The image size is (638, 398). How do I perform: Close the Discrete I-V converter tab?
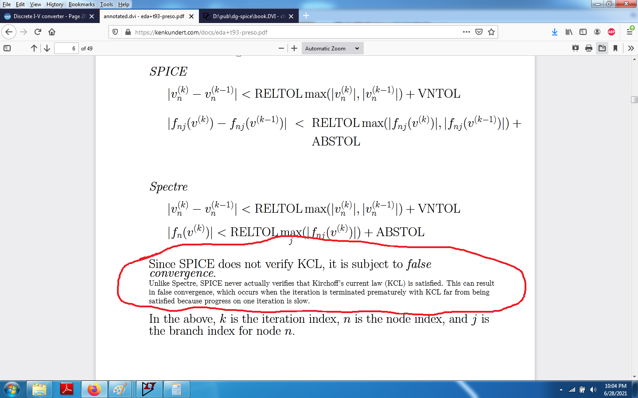pos(92,16)
